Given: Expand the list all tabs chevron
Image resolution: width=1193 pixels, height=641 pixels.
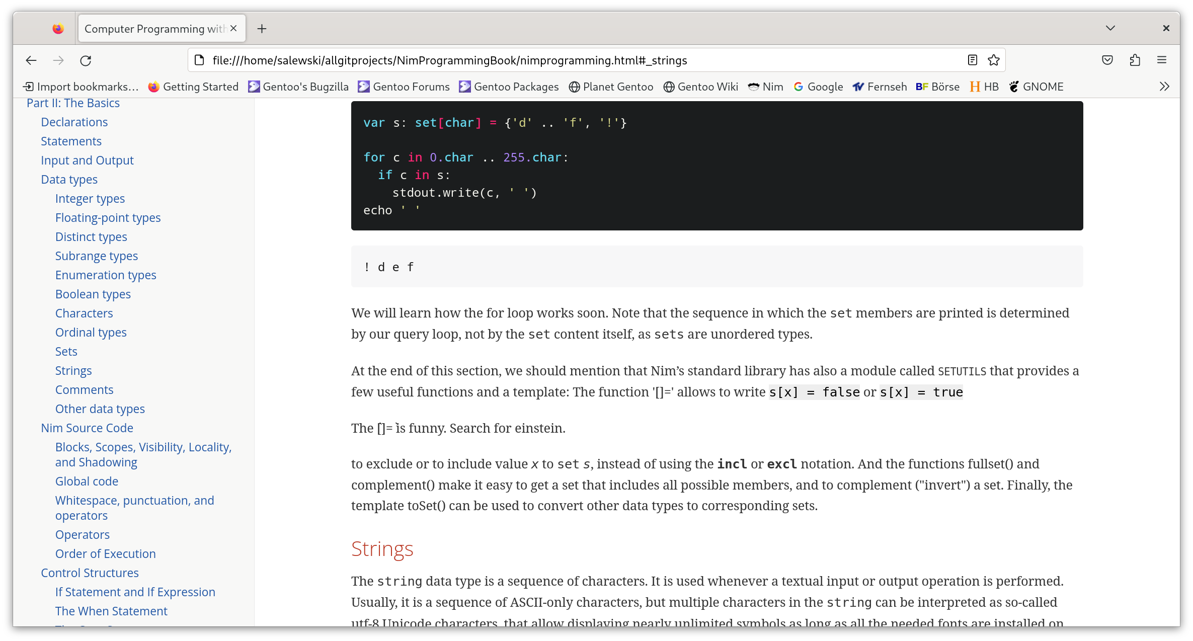Looking at the screenshot, I should tap(1110, 28).
